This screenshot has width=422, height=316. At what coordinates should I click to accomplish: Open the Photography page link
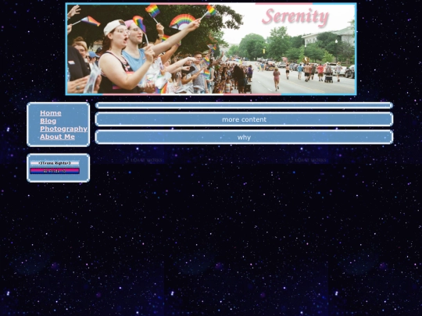tap(64, 129)
